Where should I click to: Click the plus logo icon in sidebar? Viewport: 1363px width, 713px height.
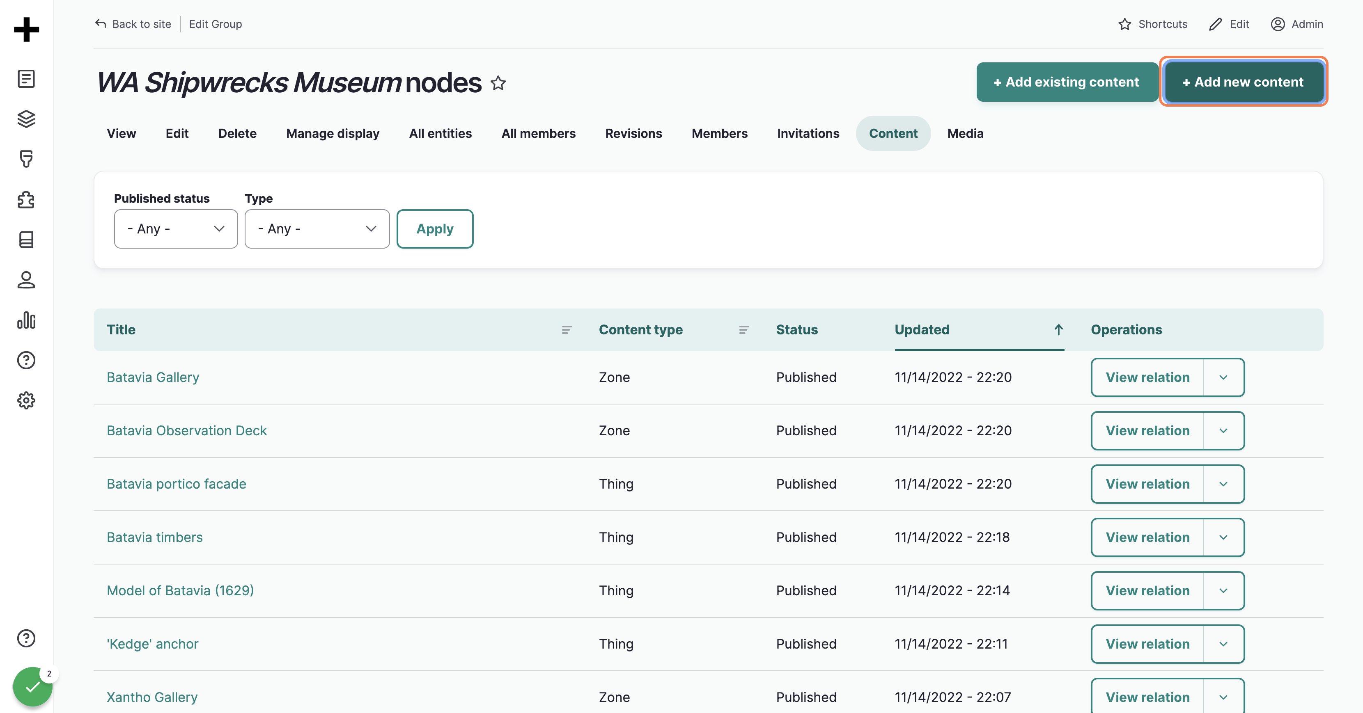click(x=26, y=29)
